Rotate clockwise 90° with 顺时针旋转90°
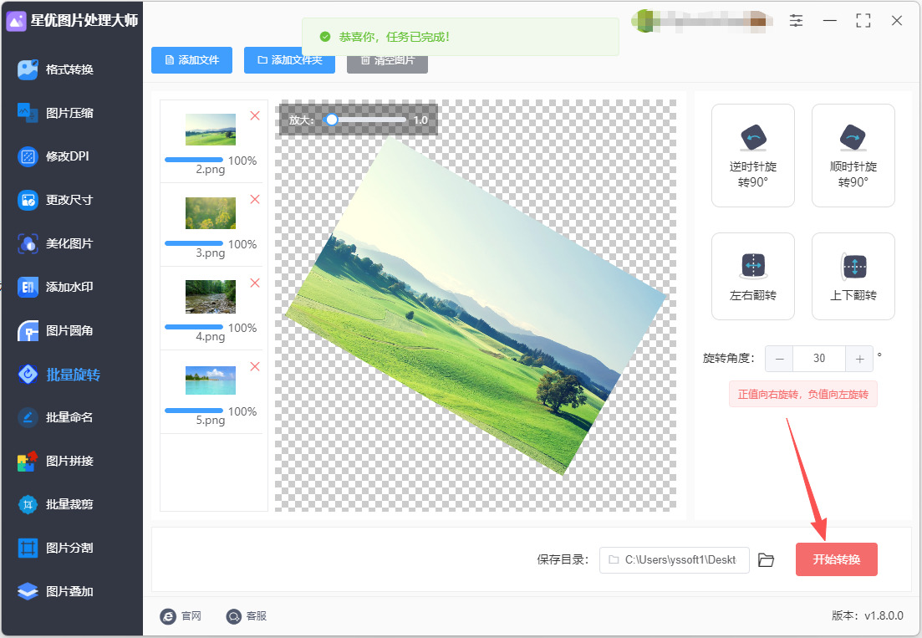This screenshot has width=922, height=638. (853, 156)
